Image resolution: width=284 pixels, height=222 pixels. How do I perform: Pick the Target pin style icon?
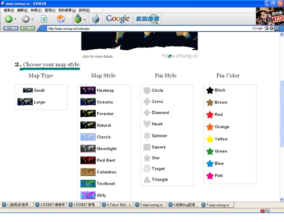[x=147, y=169]
